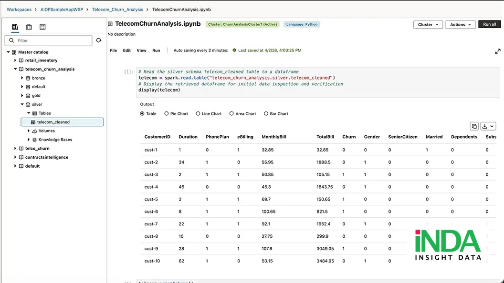Select the Area Chart radio option
Screen dimensions: 504x283
(231, 113)
